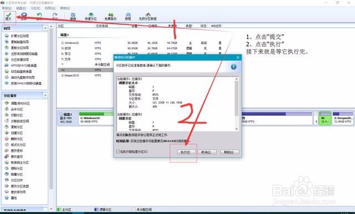
Task: Click the 撤销 (Undo) green arrow icon
Action: pyautogui.click(x=39, y=15)
